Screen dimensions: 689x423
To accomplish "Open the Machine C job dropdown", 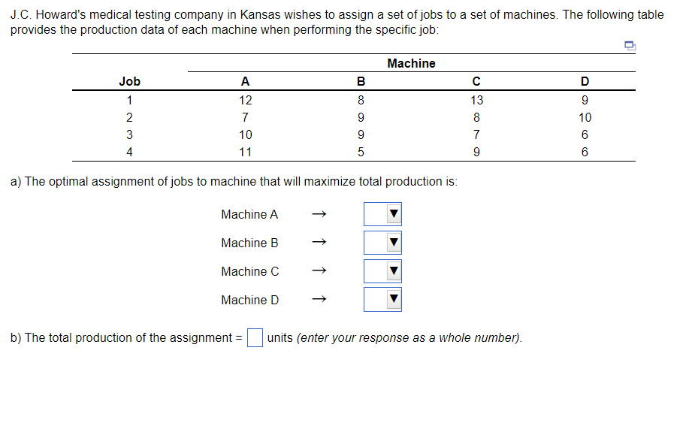I will coord(382,271).
